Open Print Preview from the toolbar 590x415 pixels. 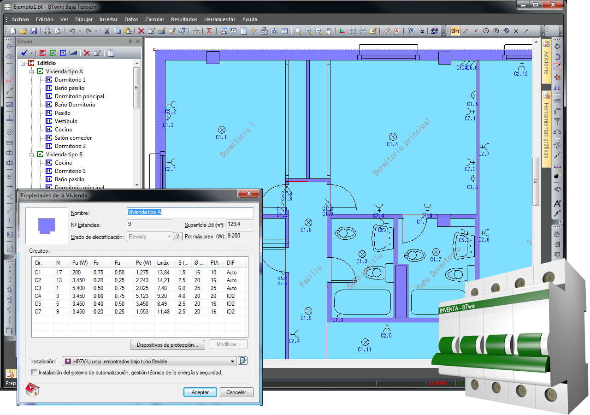coord(58,31)
